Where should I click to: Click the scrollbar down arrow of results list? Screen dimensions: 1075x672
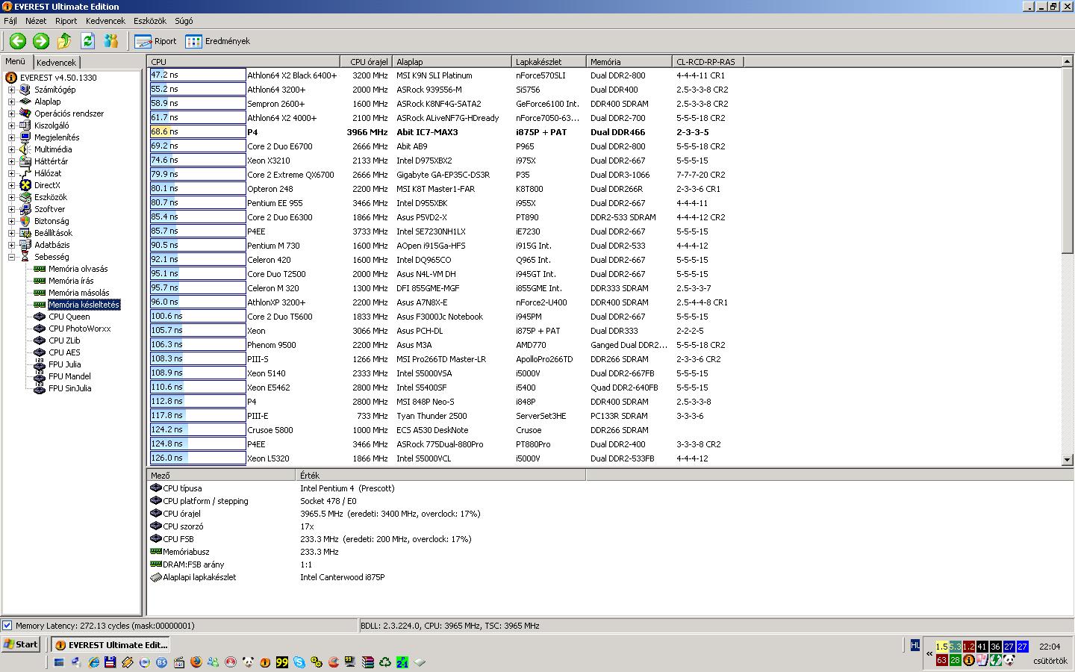coord(1068,460)
